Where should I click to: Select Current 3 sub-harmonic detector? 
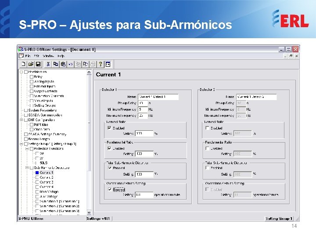pyautogui.click(x=47, y=182)
